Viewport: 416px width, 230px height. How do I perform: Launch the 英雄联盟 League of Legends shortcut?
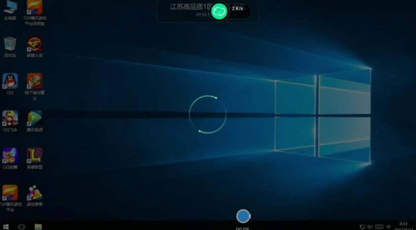point(35,158)
